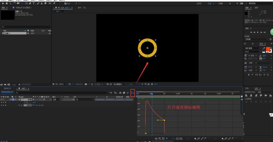Open the preview shortcut spacebar dropdown
The image size is (273, 142).
tap(256, 39)
